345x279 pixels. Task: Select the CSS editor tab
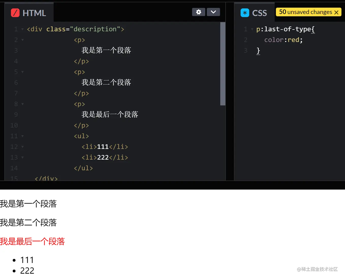(x=254, y=12)
